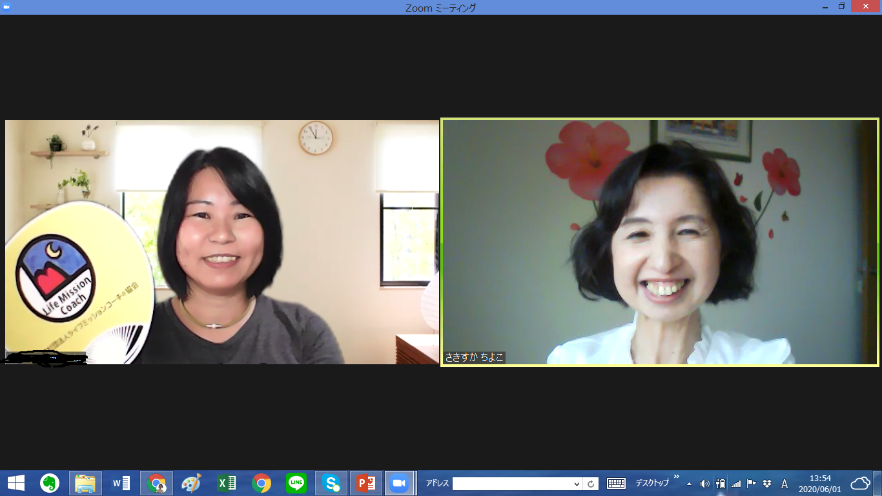Expand the デスクトップ toolbar chevron
The height and width of the screenshot is (496, 882).
tap(676, 477)
